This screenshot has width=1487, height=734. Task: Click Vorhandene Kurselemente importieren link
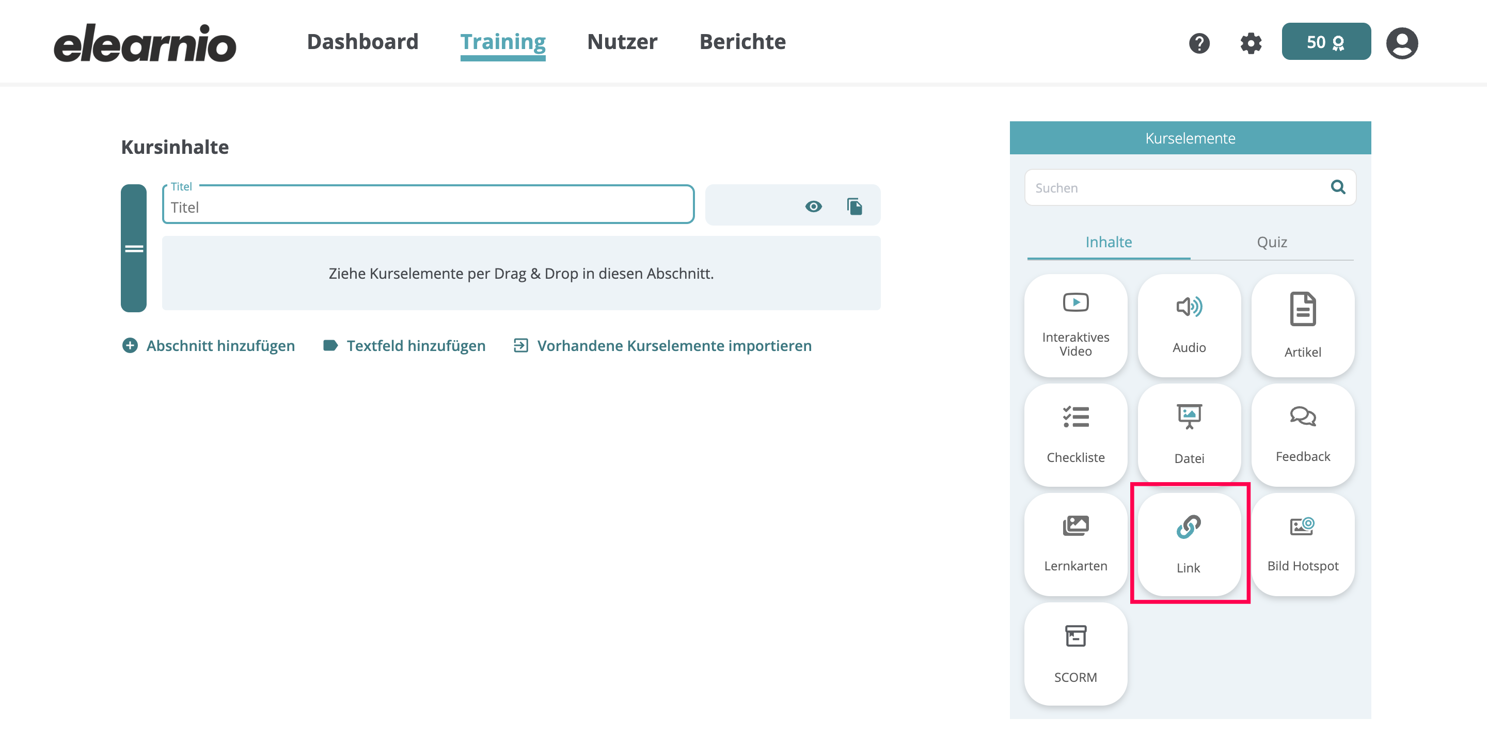(x=662, y=346)
